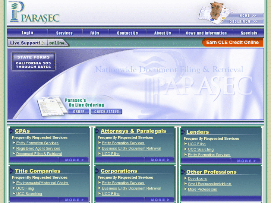Open the Other Professions heading link
271x203 pixels.
pos(211,172)
